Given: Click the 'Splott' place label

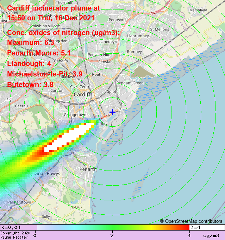Looking at the screenshot, I should coord(112,92).
